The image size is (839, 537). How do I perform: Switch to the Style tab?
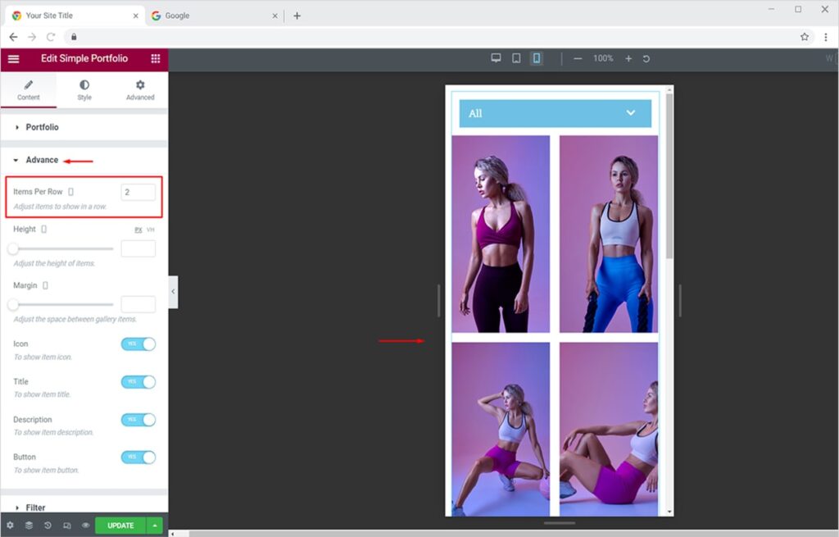click(84, 90)
